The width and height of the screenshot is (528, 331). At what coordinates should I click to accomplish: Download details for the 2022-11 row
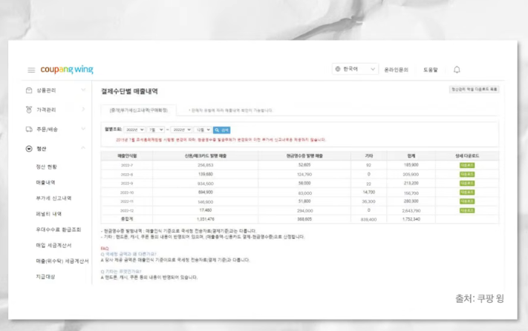click(467, 201)
